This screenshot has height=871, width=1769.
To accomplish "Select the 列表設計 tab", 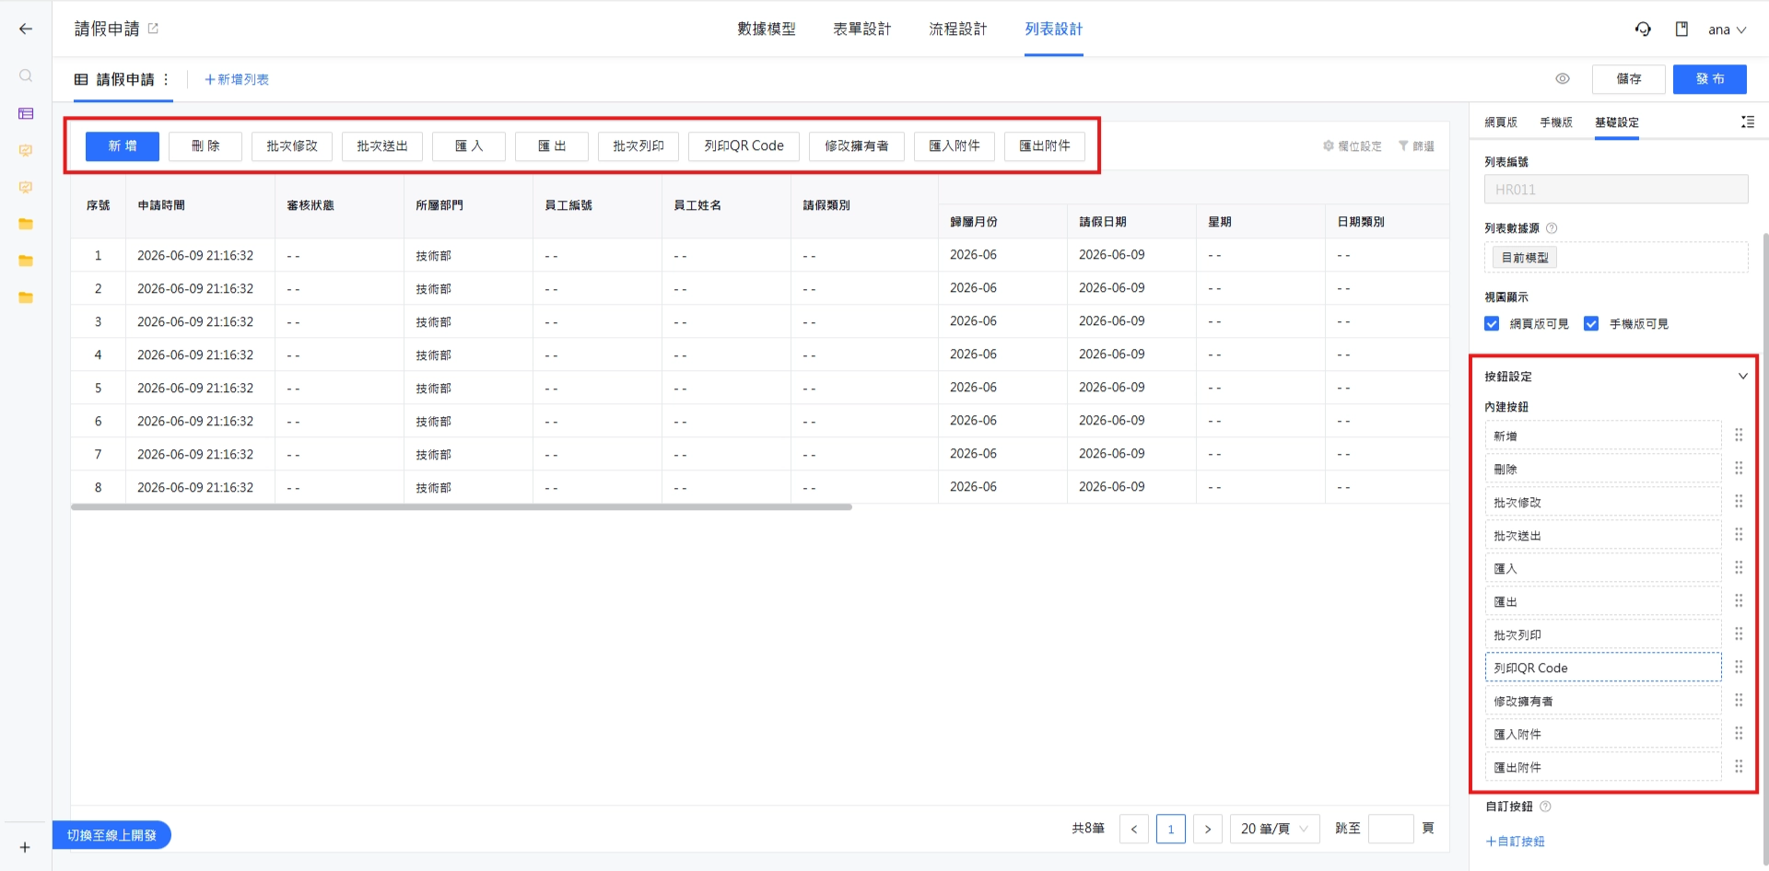I will click(x=1054, y=29).
